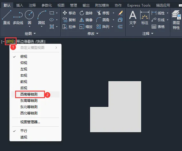182x151 pixels.
Task: Activate the Stretch (拉伸) tool
Action: coord(69,27)
